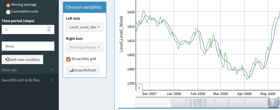Click the right range selector handle
This screenshot has height=110, width=280.
(x=278, y=102)
